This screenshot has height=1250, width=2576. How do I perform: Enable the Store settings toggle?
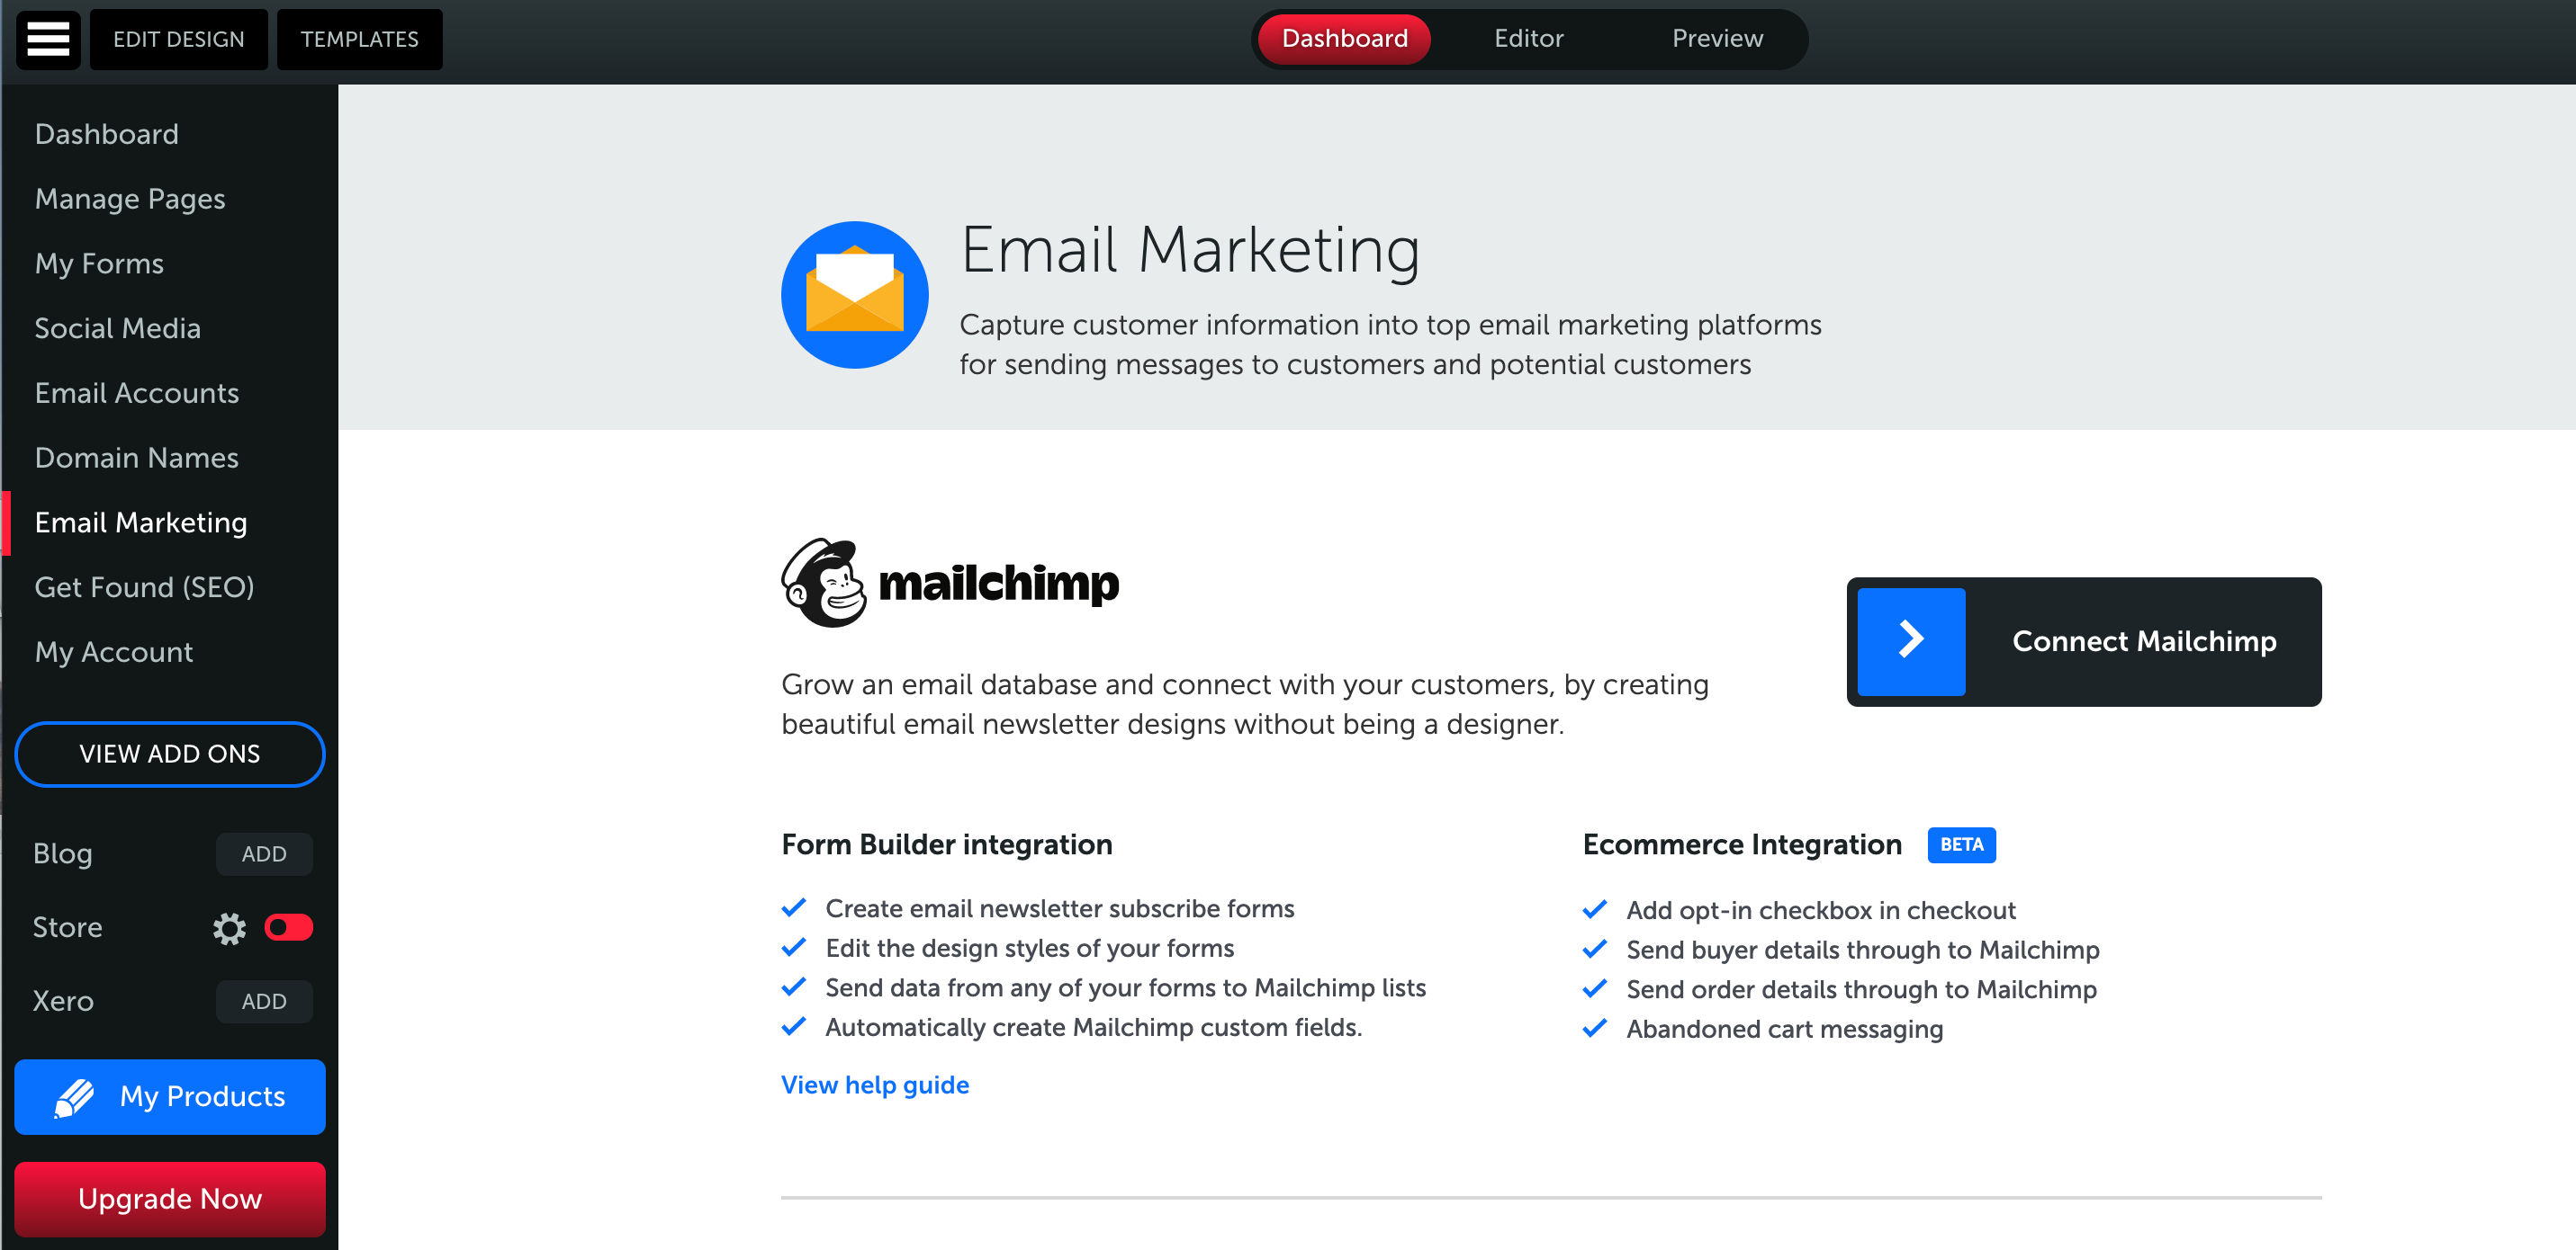tap(287, 927)
